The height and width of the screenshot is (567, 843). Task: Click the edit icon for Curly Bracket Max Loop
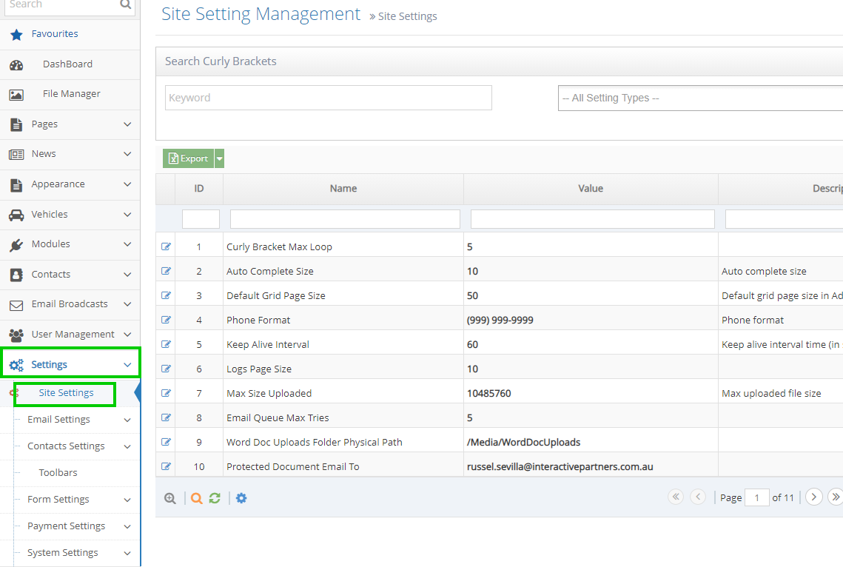tap(166, 246)
